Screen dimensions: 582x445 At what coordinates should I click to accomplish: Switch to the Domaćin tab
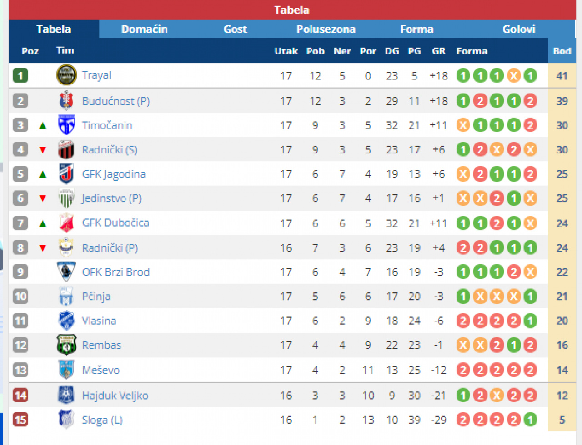[145, 30]
